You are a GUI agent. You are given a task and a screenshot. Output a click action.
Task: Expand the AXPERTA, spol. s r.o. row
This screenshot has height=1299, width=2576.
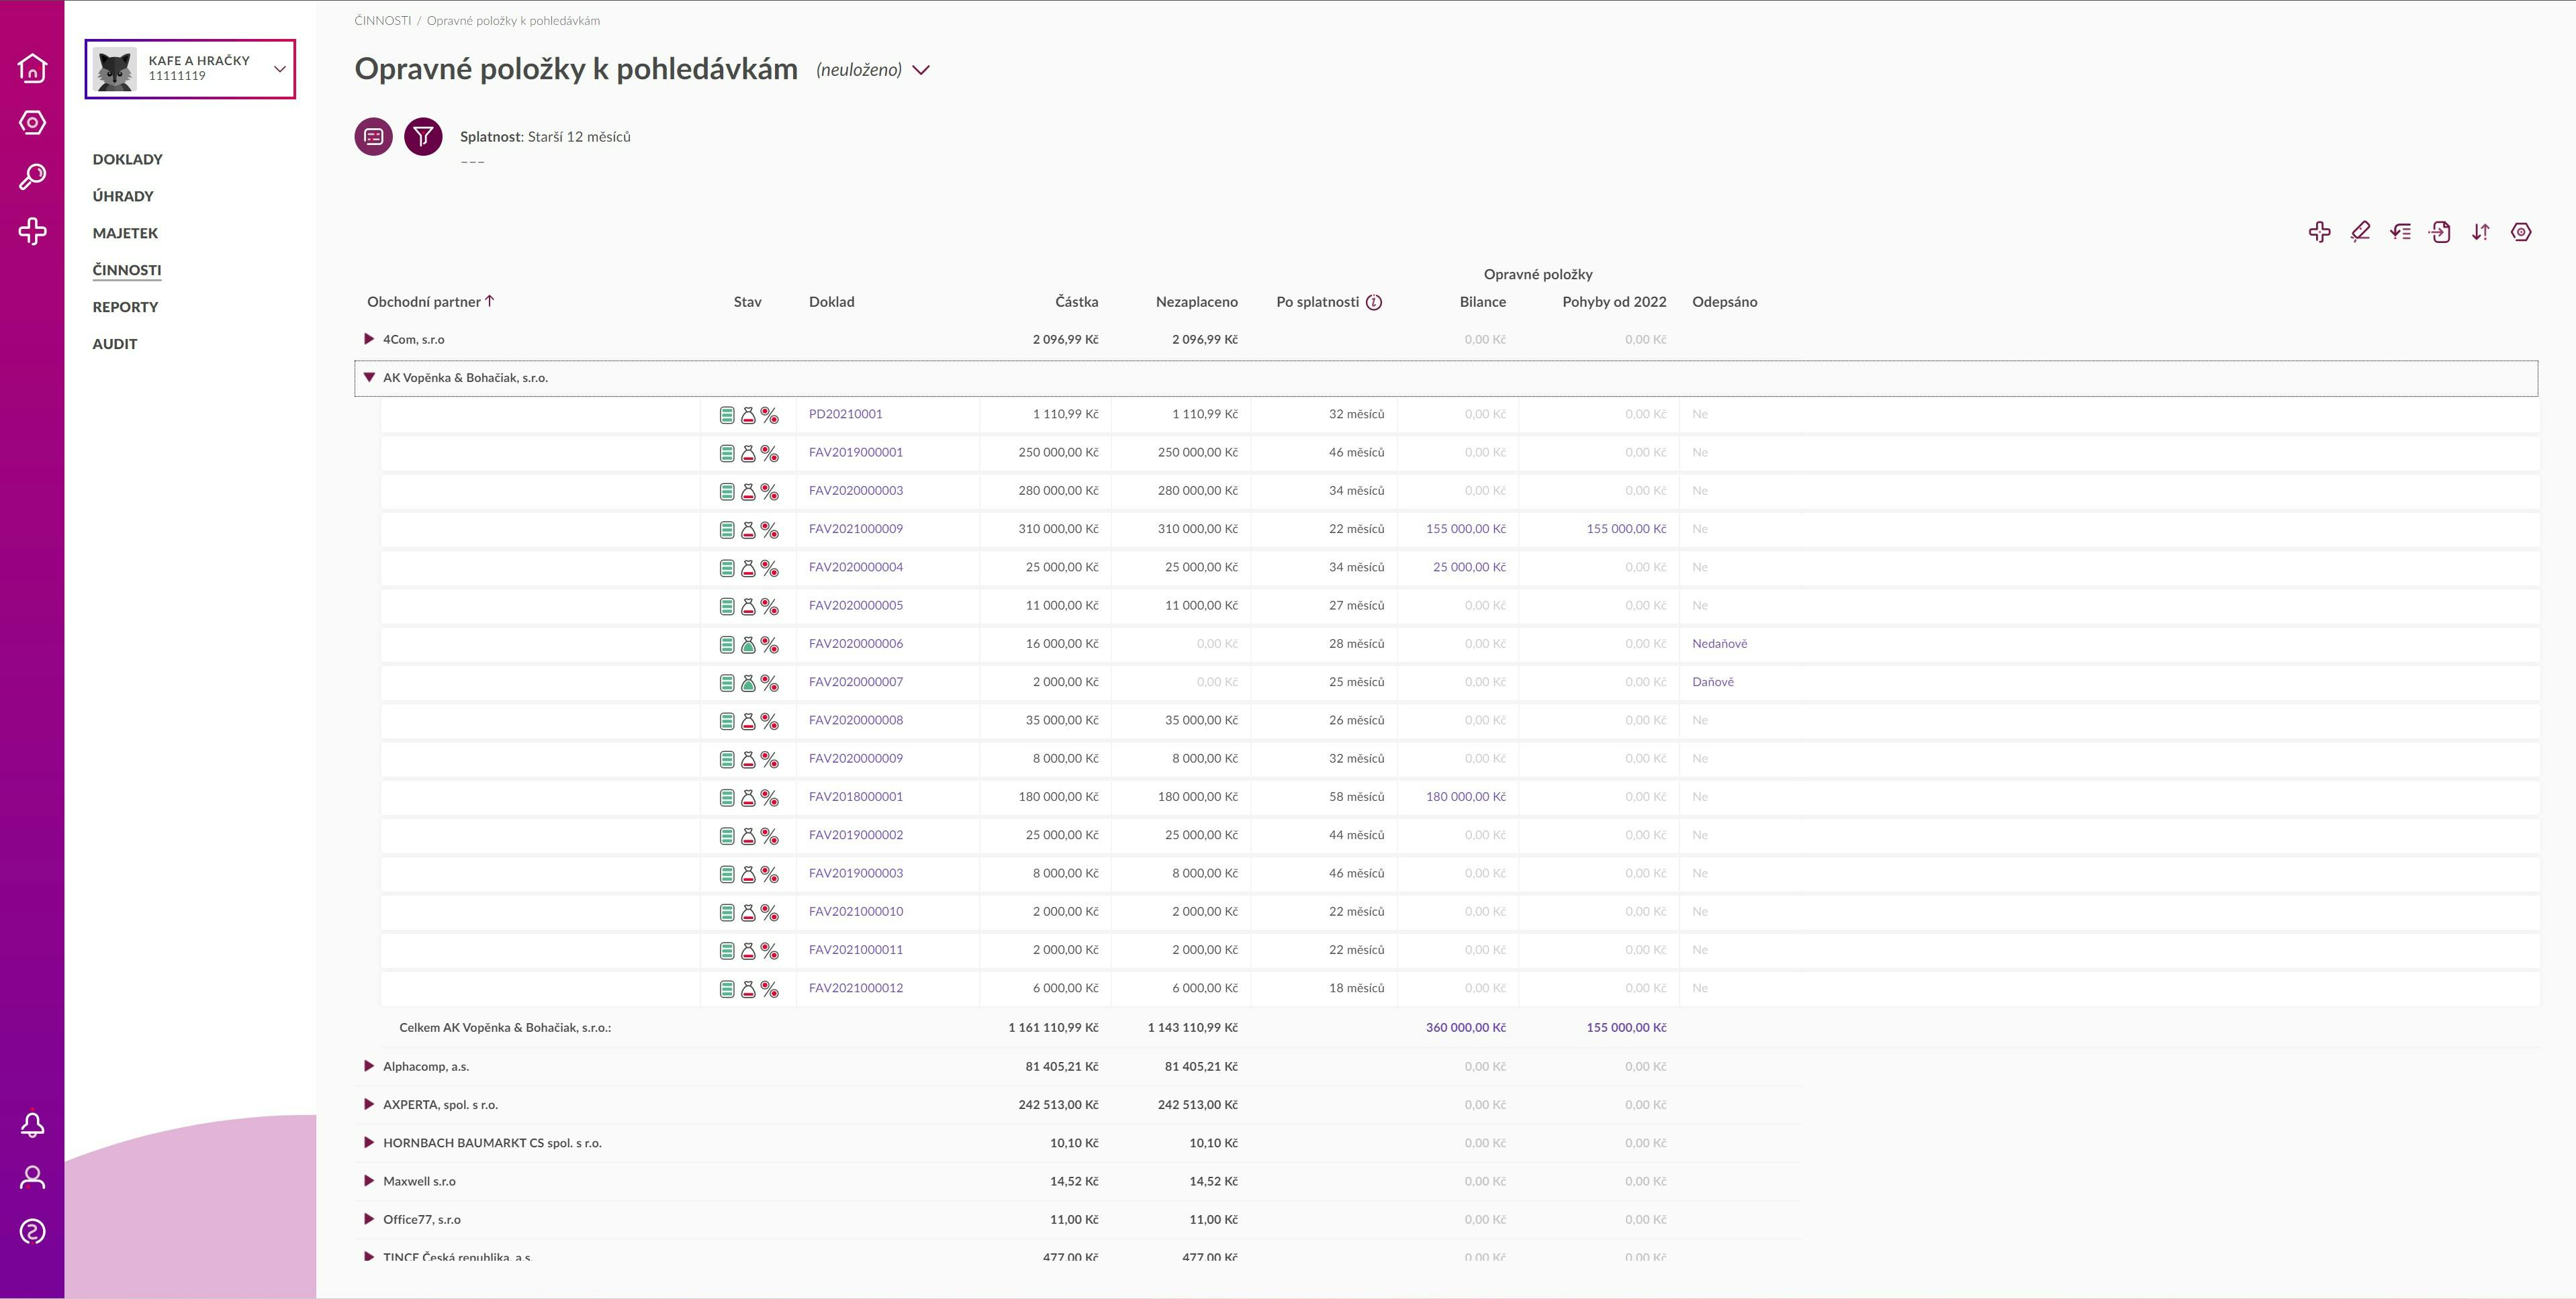tap(369, 1104)
